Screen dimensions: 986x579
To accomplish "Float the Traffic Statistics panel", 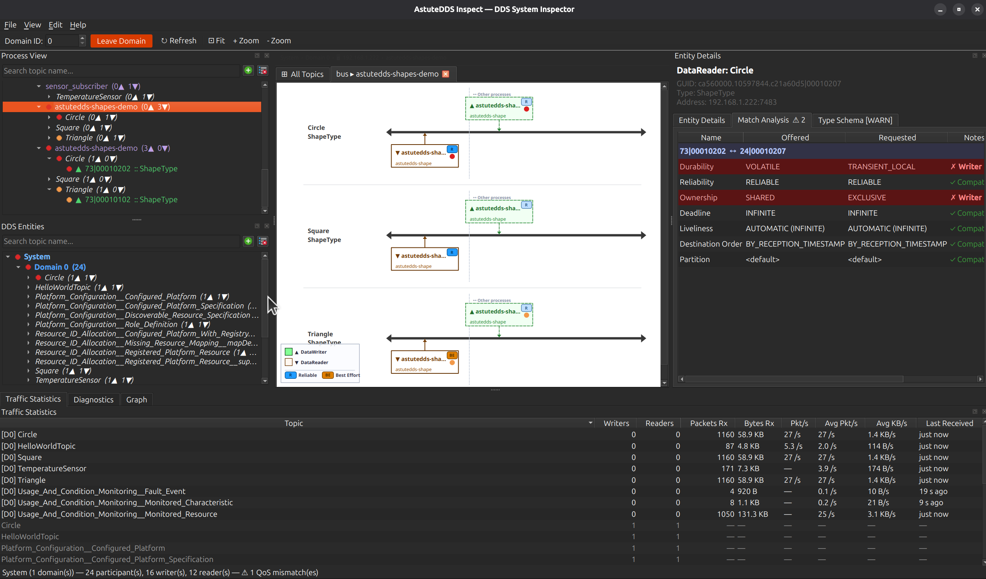I will click(x=975, y=411).
